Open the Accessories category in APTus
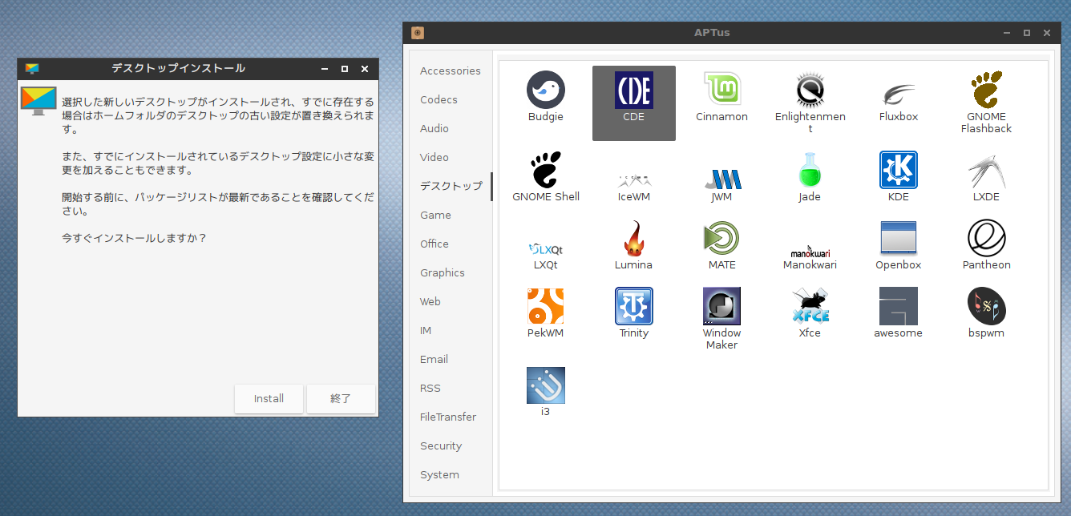Viewport: 1071px width, 516px height. pos(451,71)
